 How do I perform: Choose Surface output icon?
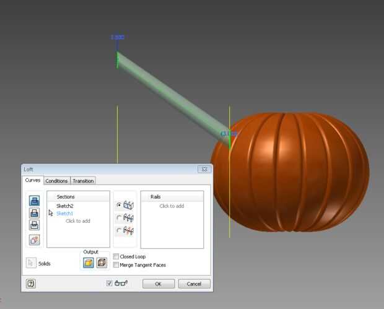pos(102,263)
